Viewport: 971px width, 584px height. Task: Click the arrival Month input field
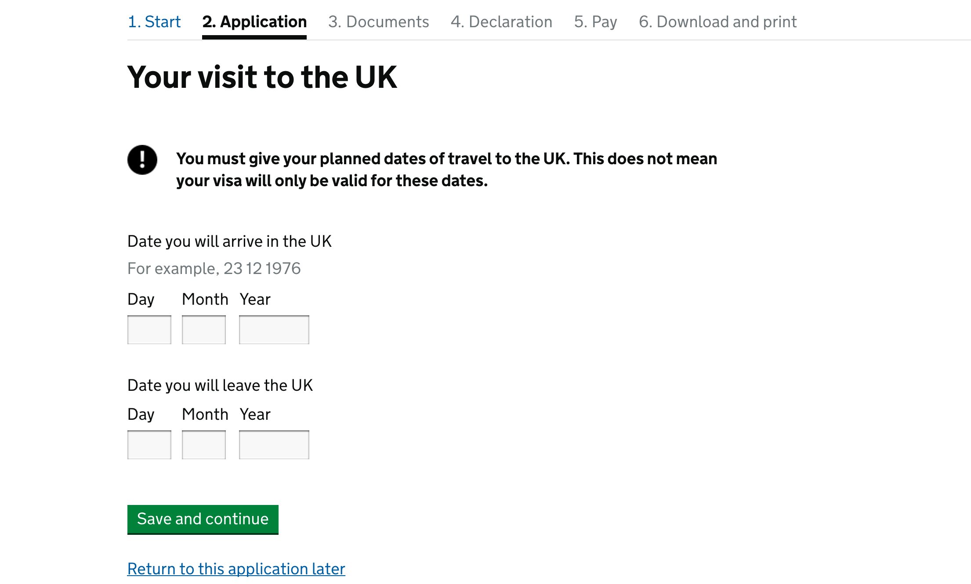click(x=204, y=329)
